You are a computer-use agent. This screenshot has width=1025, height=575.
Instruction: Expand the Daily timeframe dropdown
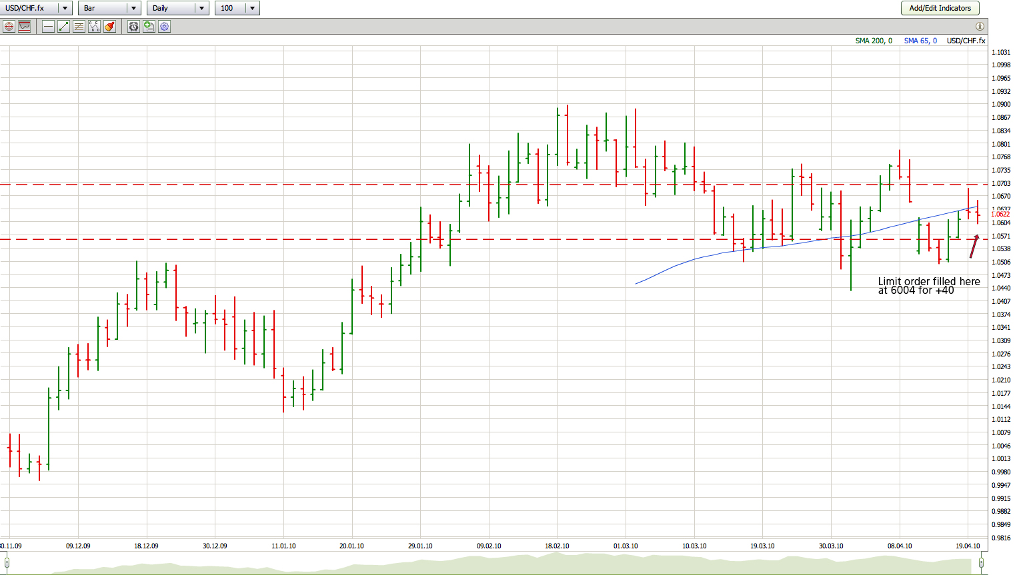(x=201, y=8)
